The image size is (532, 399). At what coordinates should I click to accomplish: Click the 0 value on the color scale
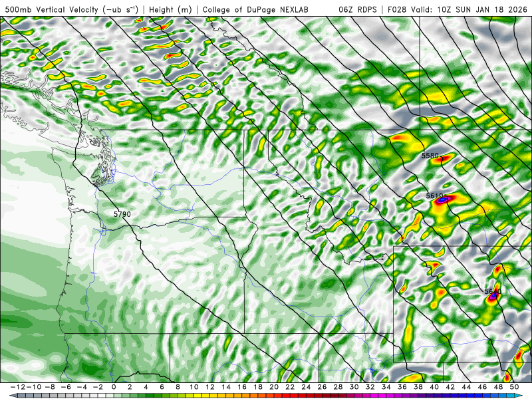[114, 387]
